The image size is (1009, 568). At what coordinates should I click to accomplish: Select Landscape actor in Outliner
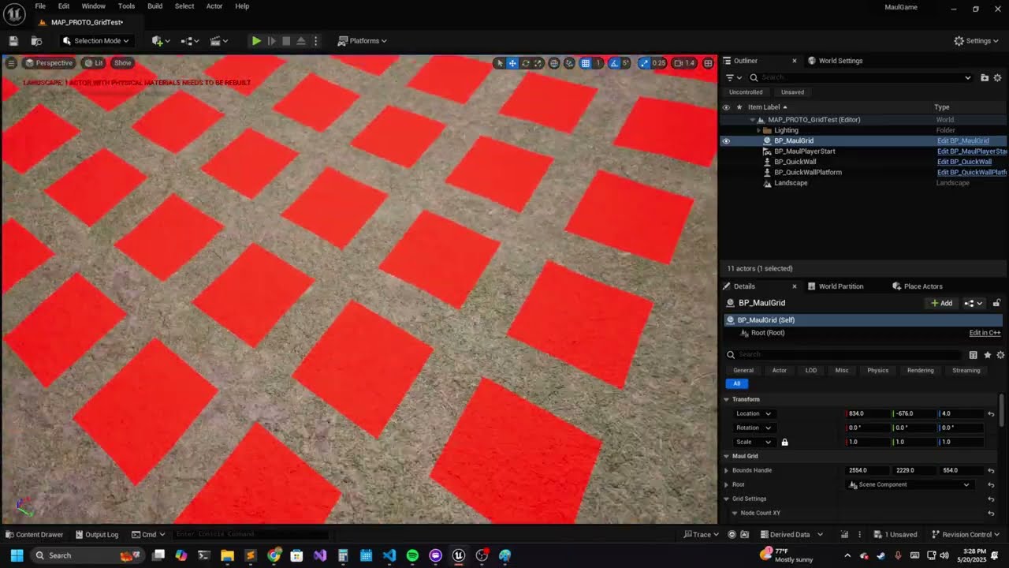click(x=791, y=183)
